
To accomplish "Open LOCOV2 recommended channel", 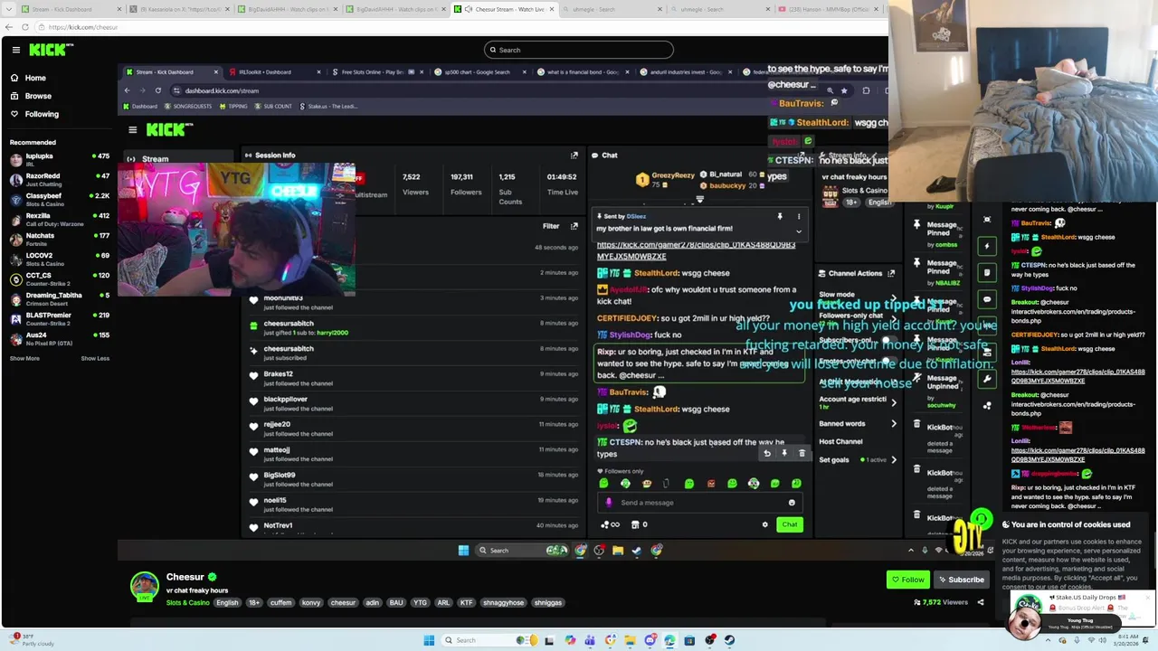I will 59,259.
